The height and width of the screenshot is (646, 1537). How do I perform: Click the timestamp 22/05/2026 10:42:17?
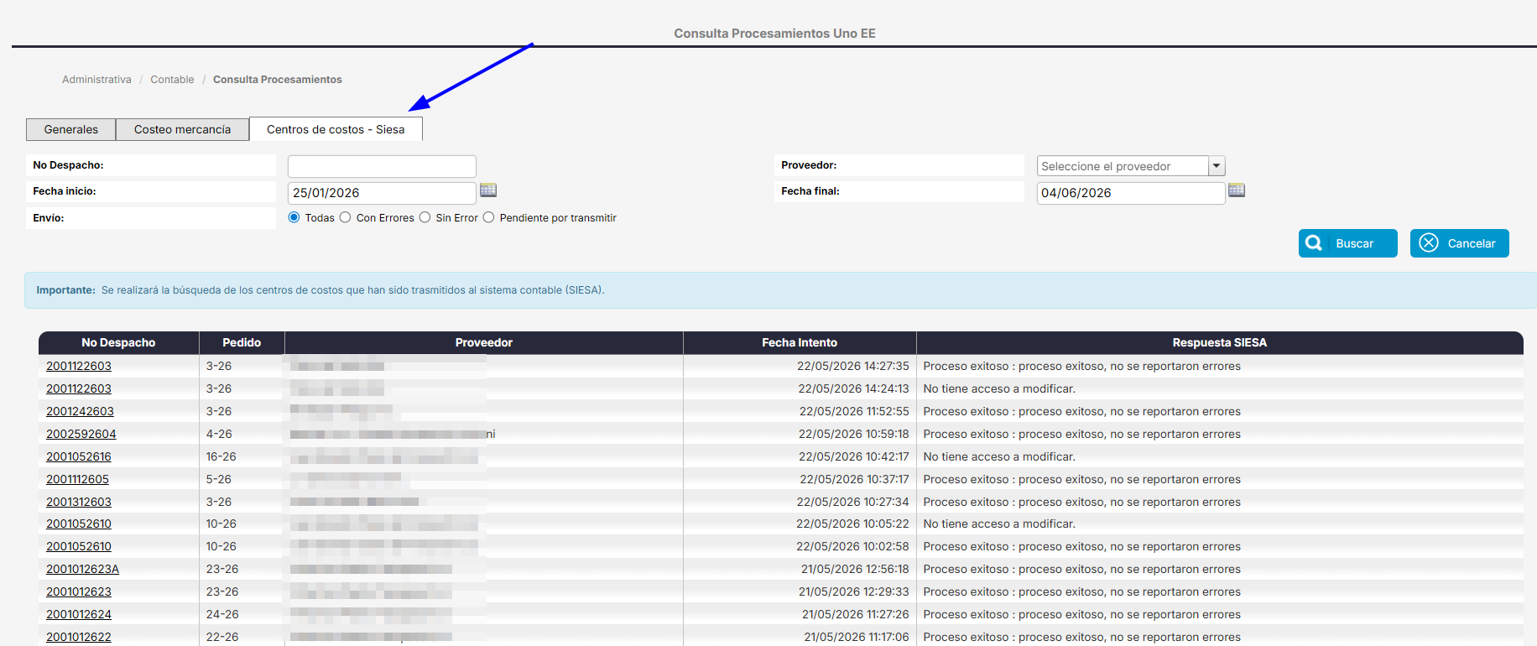854,456
